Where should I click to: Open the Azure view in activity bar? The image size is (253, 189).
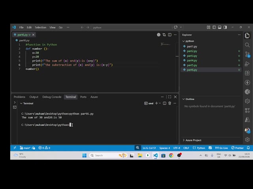click(x=247, y=120)
